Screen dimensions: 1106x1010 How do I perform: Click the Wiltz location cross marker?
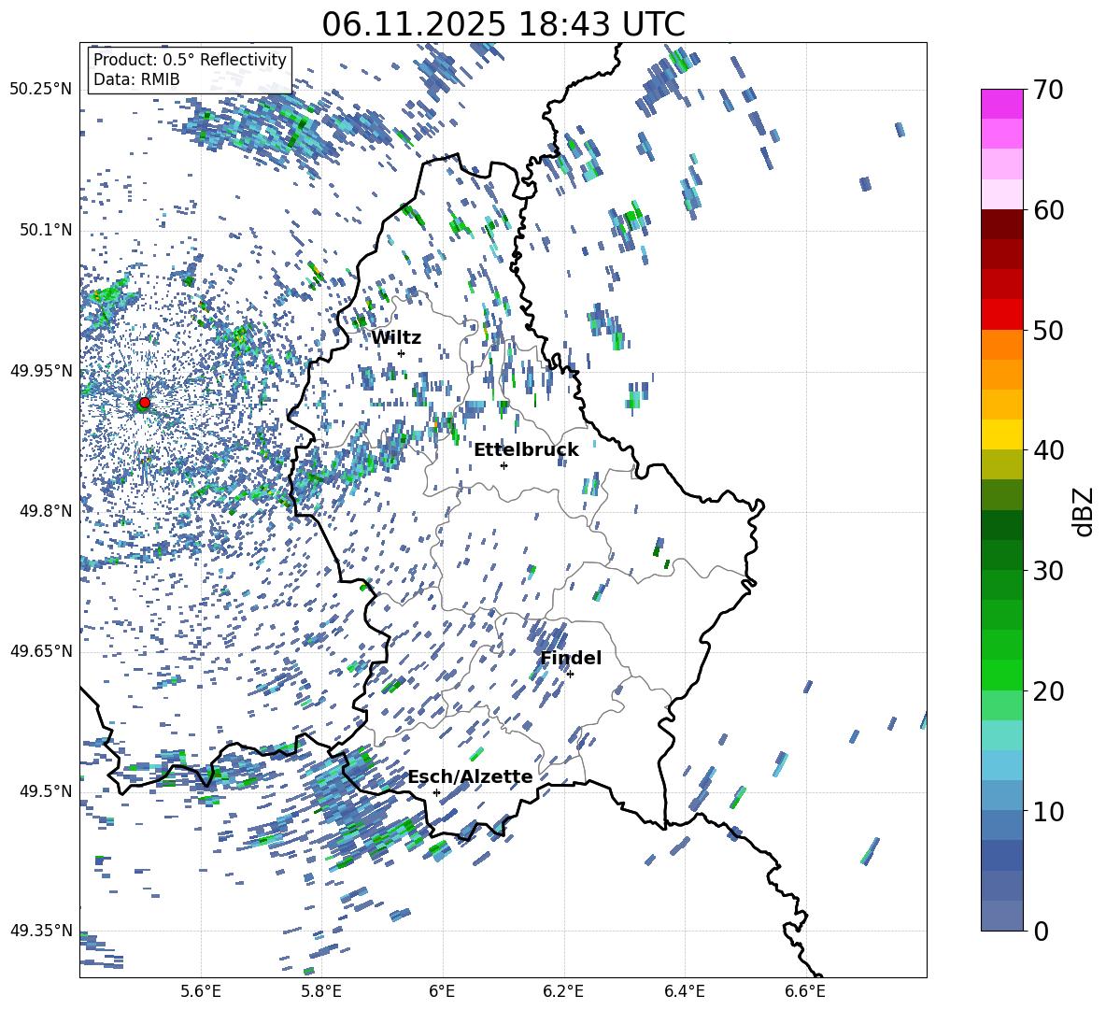[402, 353]
